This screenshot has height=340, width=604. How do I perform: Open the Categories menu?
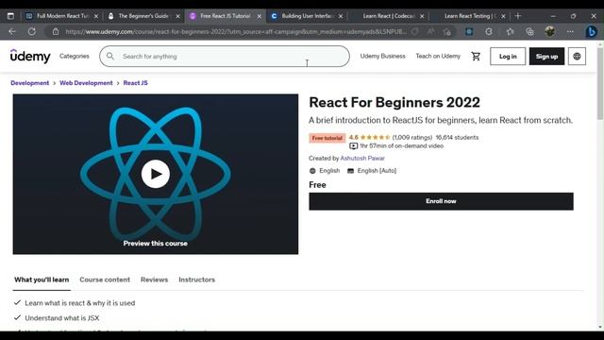coord(75,56)
